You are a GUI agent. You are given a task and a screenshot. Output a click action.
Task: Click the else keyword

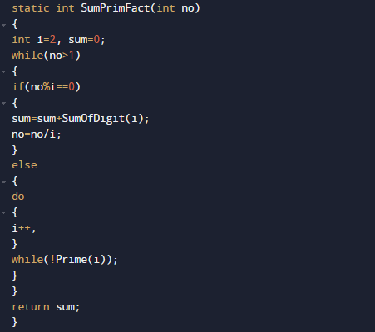(24, 165)
